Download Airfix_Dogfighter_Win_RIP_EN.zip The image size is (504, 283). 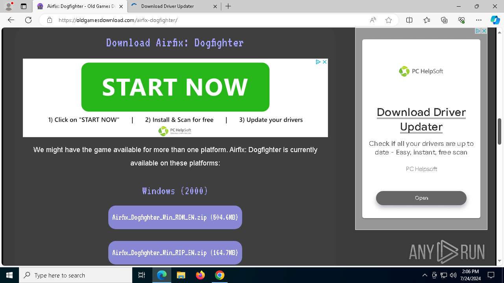pos(175,253)
